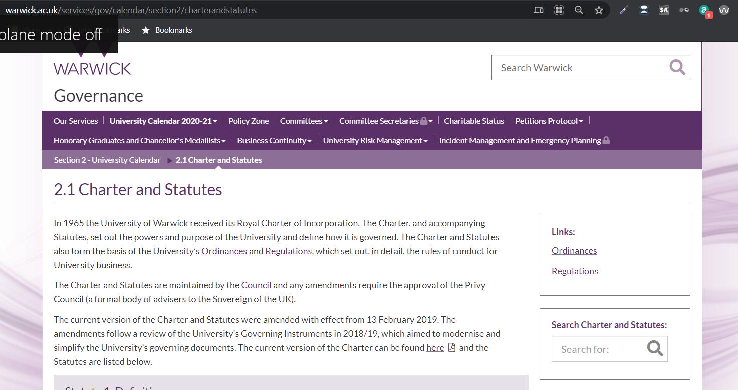Open the Policy Zone menu item

(x=249, y=121)
